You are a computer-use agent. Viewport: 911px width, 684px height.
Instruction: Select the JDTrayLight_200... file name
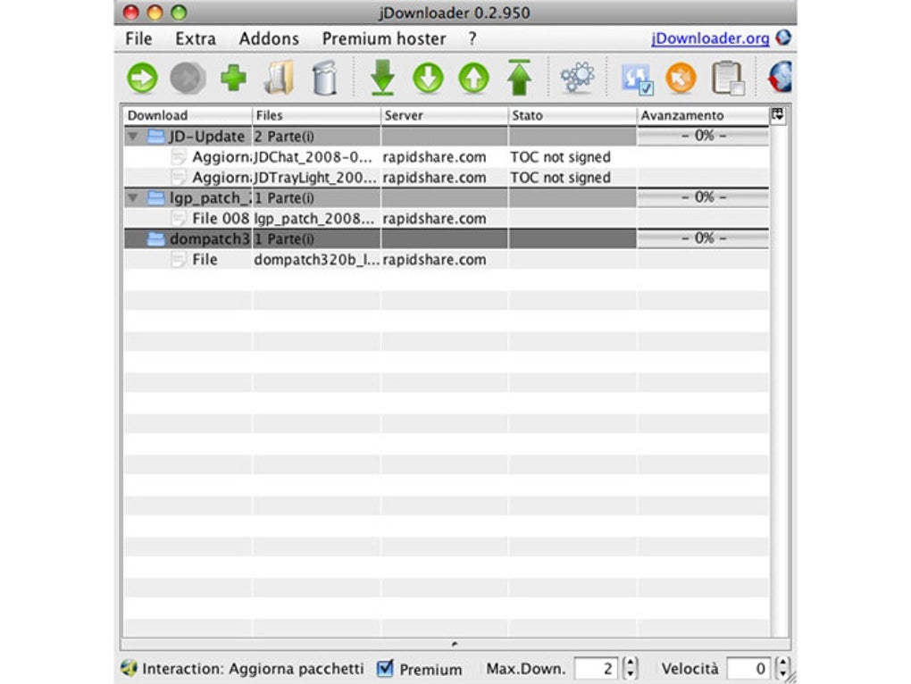(x=315, y=177)
